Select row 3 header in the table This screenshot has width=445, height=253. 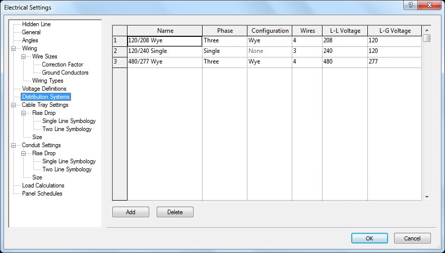click(x=120, y=62)
